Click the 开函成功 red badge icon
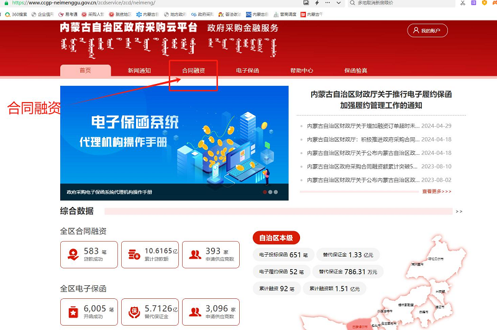The height and width of the screenshot is (330, 497). pyautogui.click(x=73, y=312)
